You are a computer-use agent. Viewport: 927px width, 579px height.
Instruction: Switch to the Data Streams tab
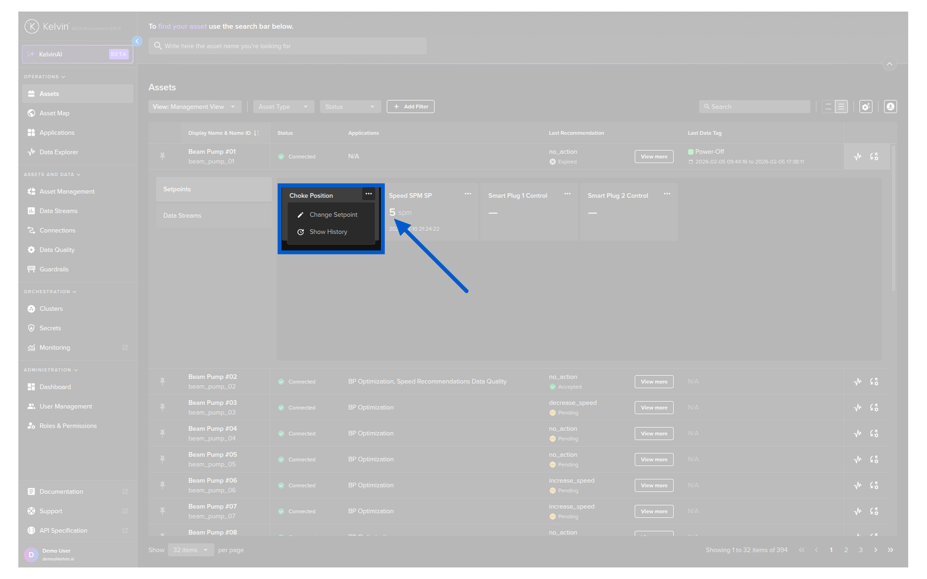tap(183, 216)
